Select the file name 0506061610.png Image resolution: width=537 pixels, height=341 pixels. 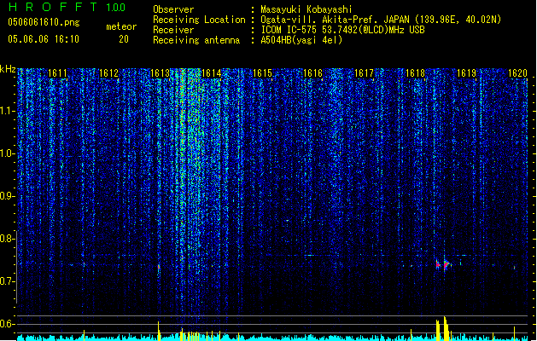coord(44,22)
